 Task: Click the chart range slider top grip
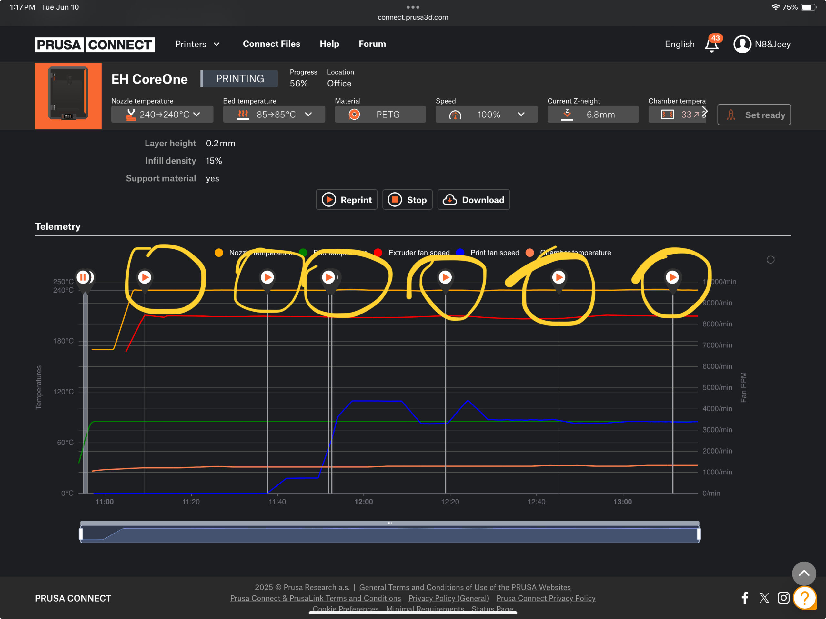[x=389, y=523]
